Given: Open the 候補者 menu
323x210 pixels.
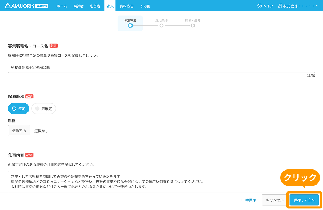Looking at the screenshot, I should pos(78,6).
